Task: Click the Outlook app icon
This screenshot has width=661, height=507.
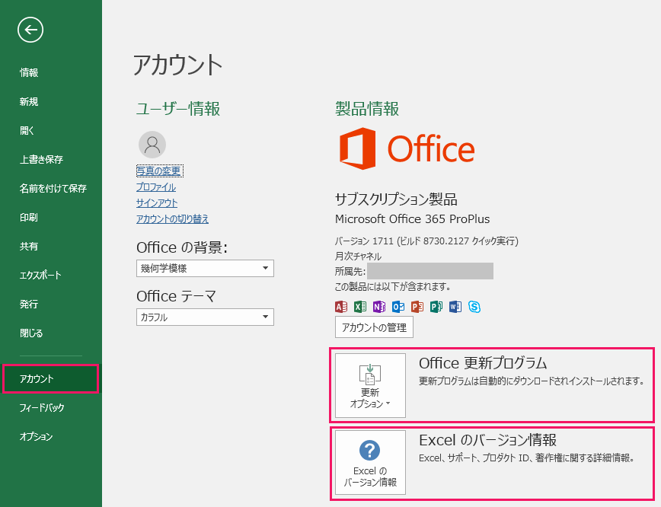Action: (398, 307)
